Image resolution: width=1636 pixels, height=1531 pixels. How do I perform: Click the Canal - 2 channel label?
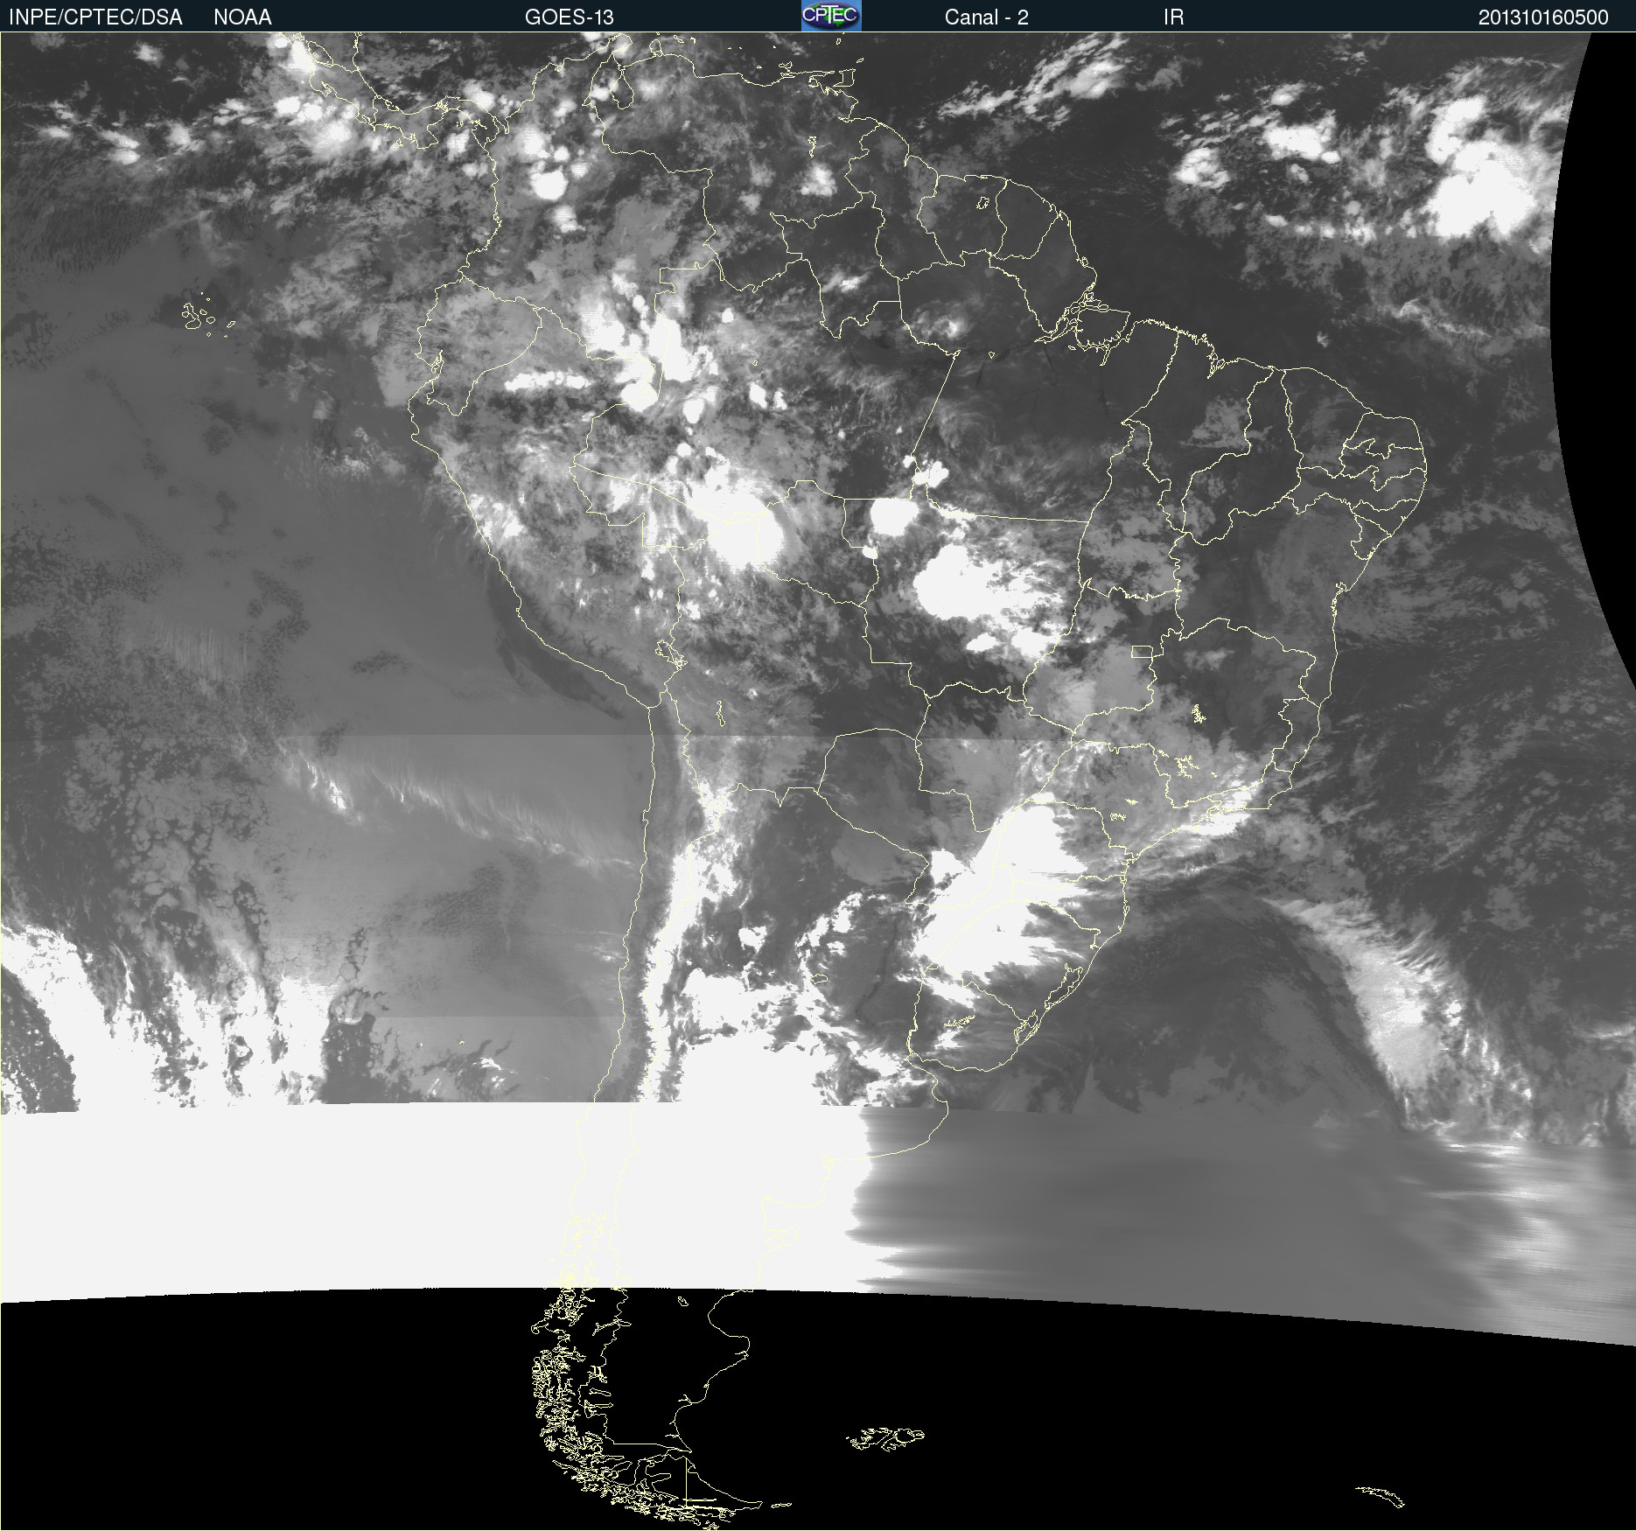click(x=987, y=17)
